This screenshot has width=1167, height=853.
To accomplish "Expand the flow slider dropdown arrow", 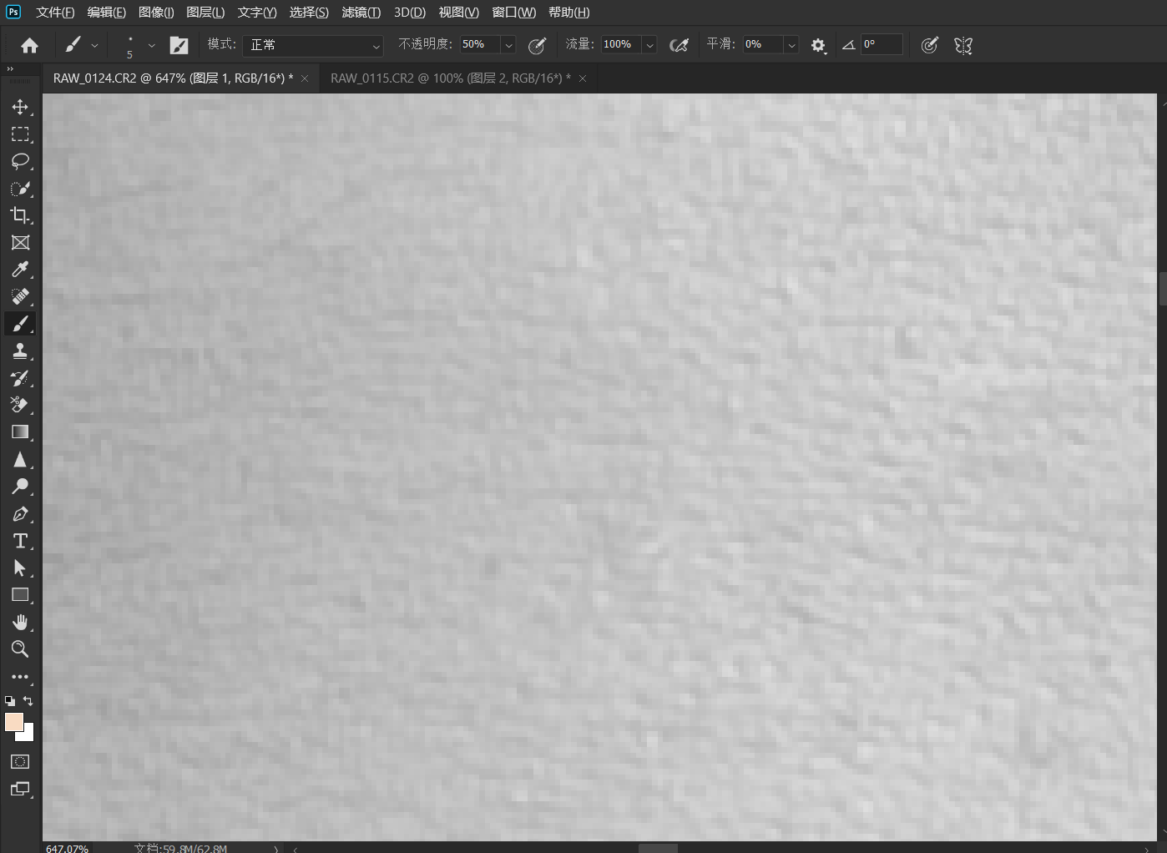I will coord(649,45).
